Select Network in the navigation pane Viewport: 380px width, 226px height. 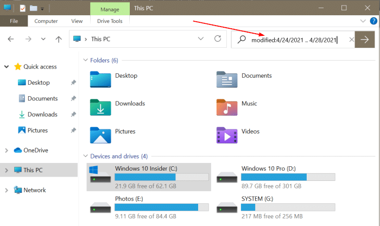tap(35, 190)
